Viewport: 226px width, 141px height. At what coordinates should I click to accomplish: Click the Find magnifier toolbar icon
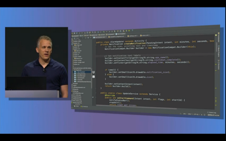93,32
